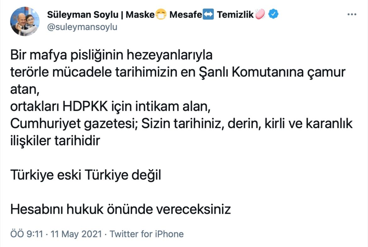Click the pink soap emoji after Temizlik

(260, 14)
